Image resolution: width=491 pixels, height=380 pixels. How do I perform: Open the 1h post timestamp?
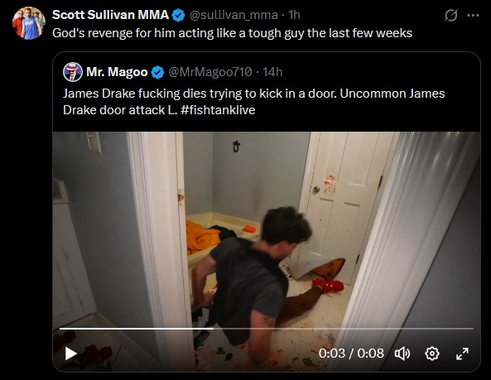coord(294,15)
